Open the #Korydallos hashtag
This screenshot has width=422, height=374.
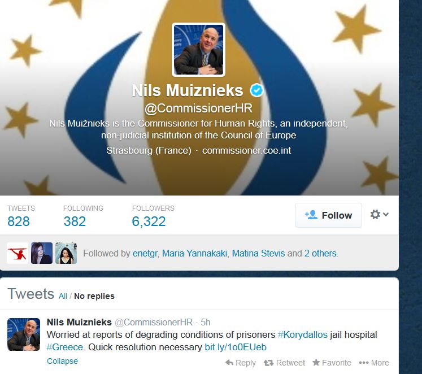click(x=302, y=334)
